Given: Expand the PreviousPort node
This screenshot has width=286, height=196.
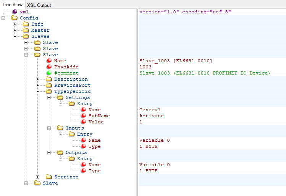Looking at the screenshot, I should click(38, 85).
